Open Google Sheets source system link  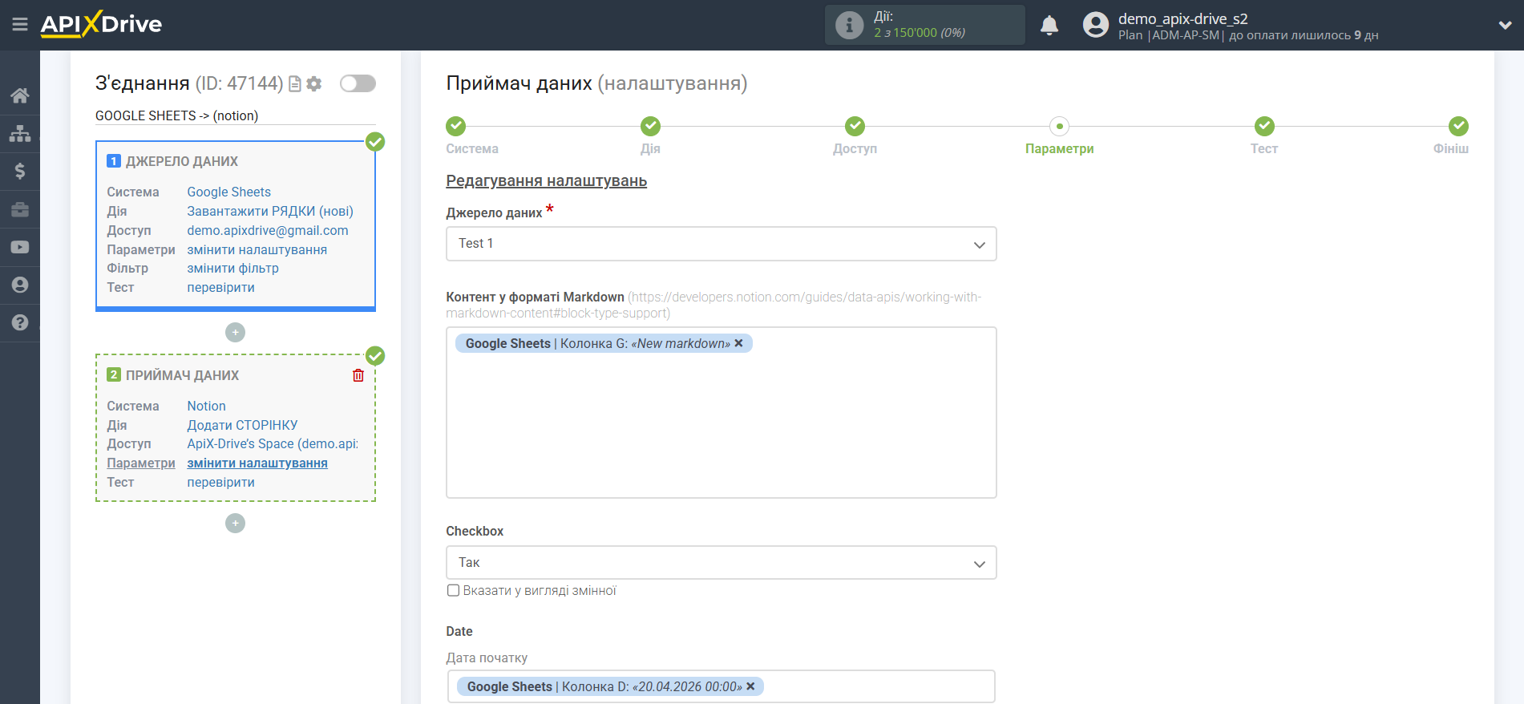(x=228, y=192)
